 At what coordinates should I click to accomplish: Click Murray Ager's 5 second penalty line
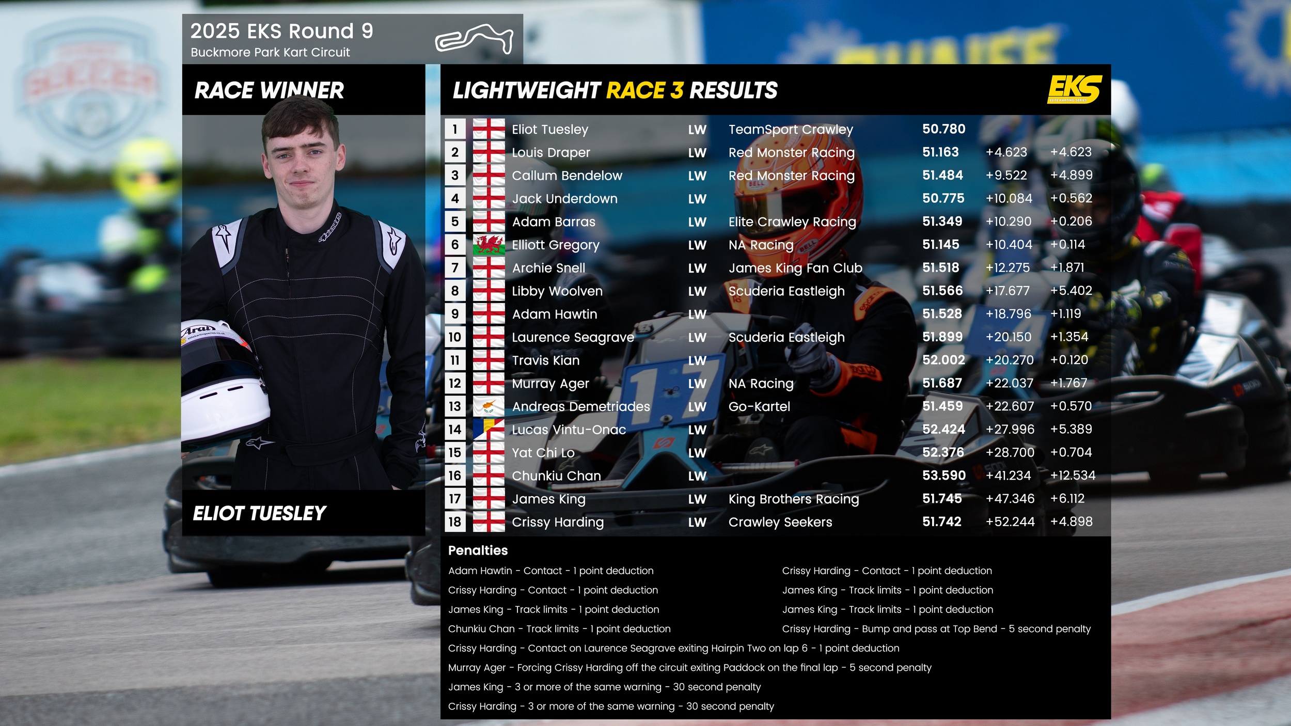pos(689,668)
